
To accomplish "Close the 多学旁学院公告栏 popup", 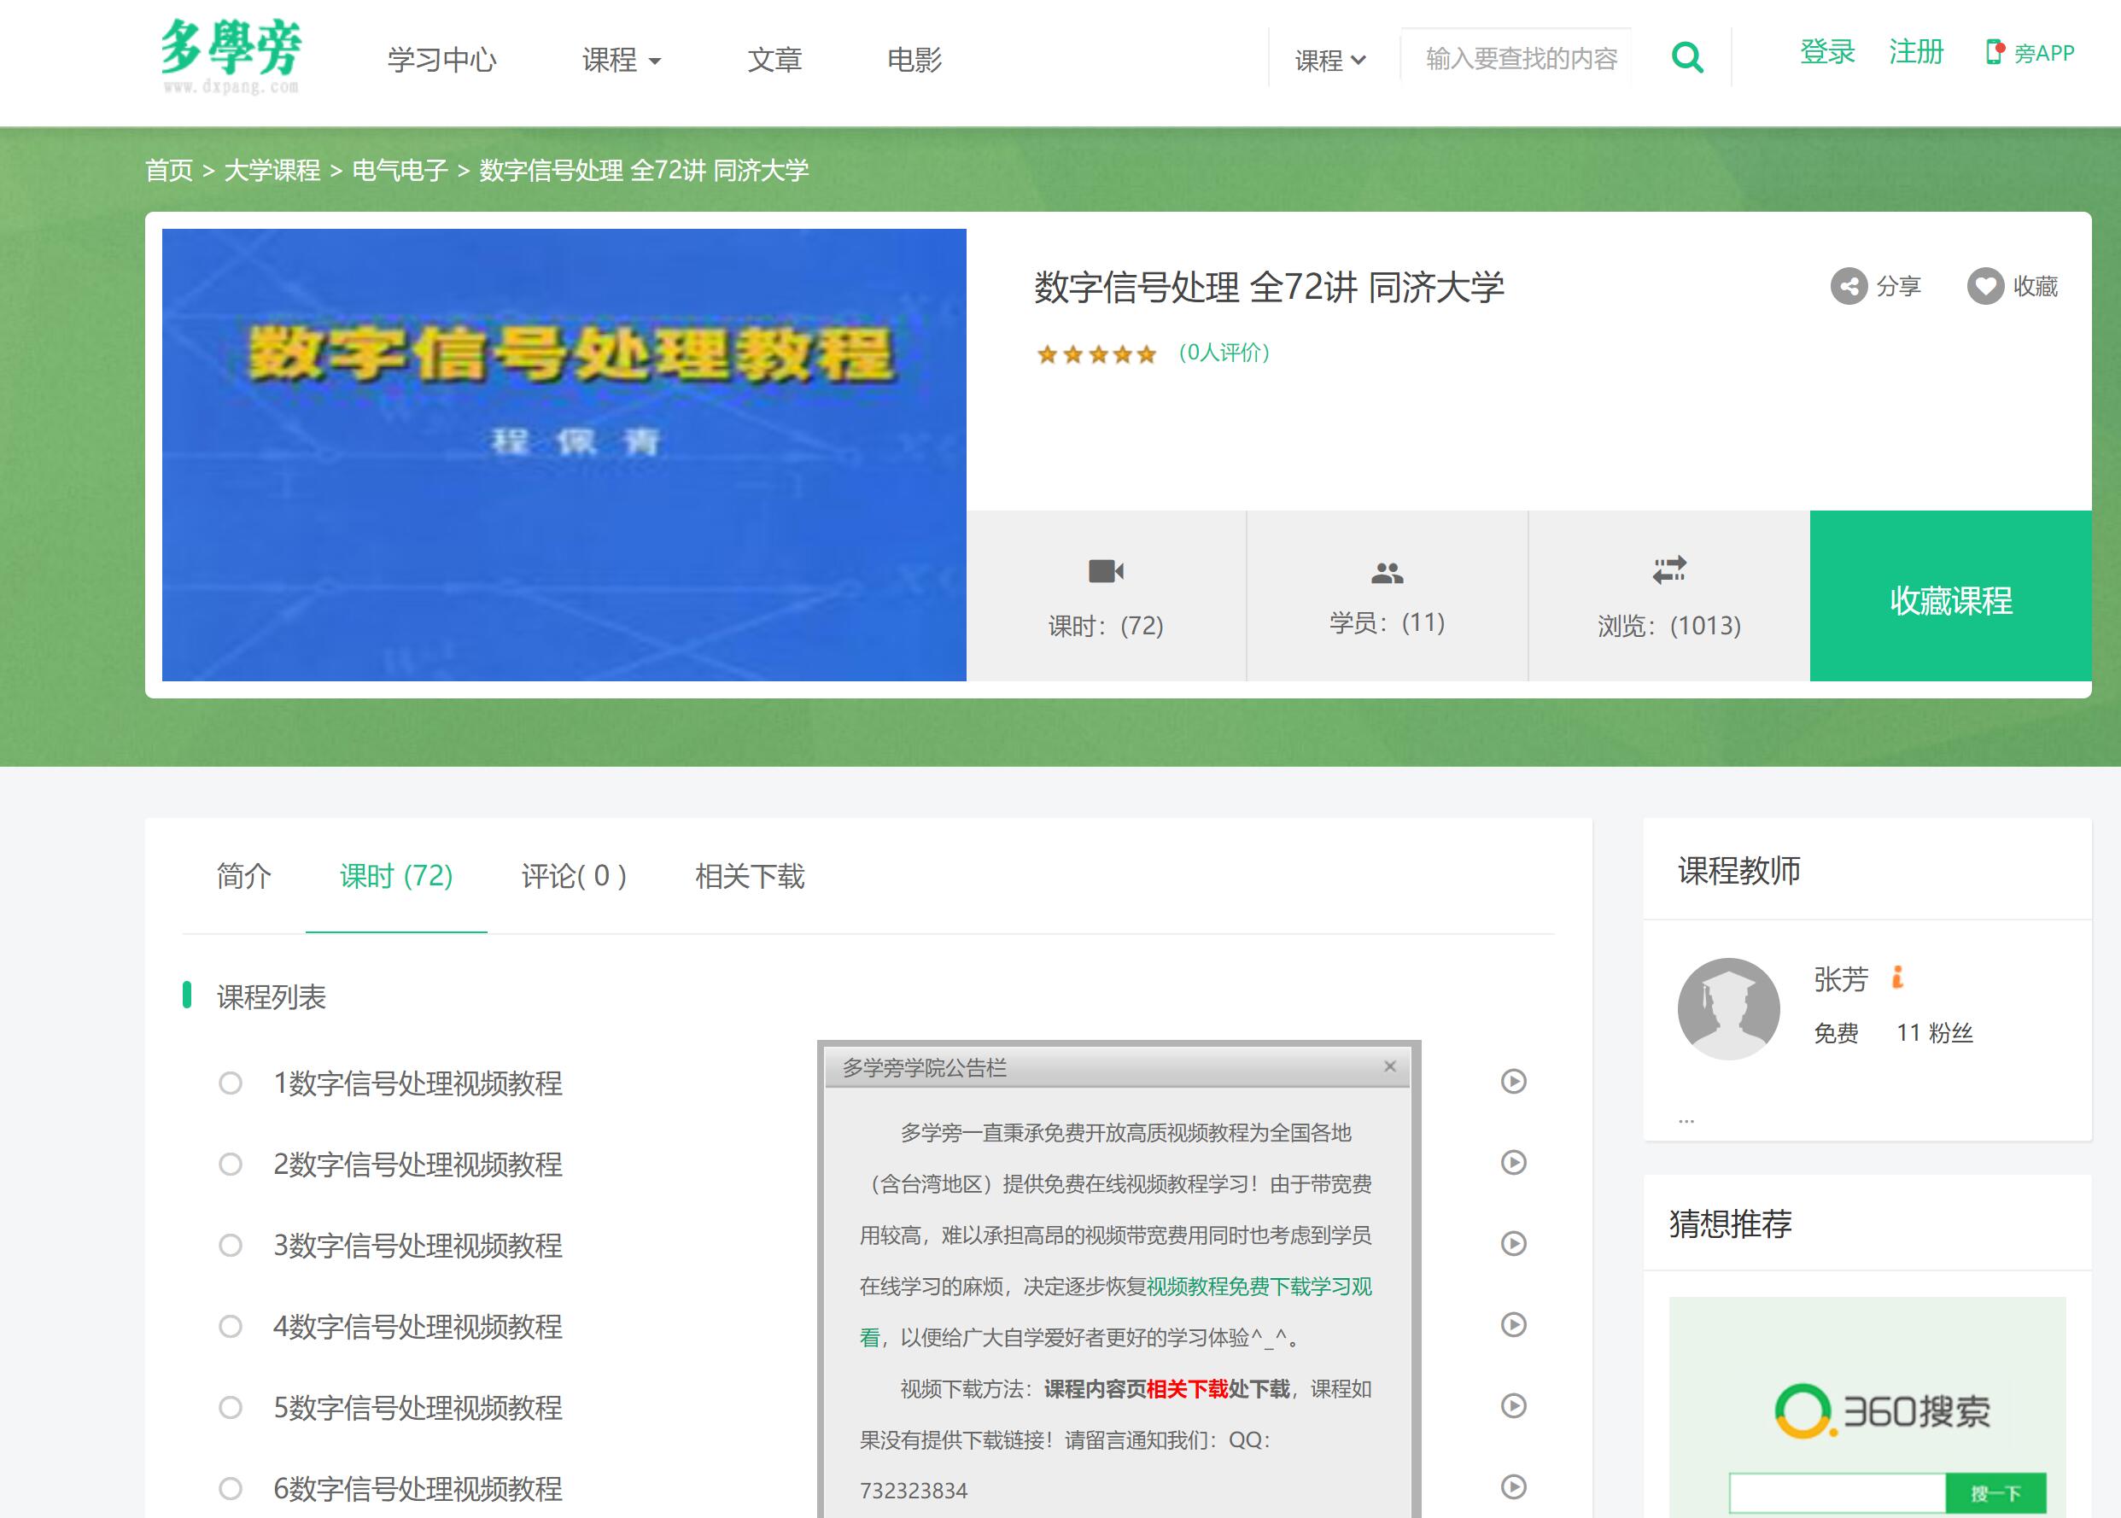I will [1390, 1066].
